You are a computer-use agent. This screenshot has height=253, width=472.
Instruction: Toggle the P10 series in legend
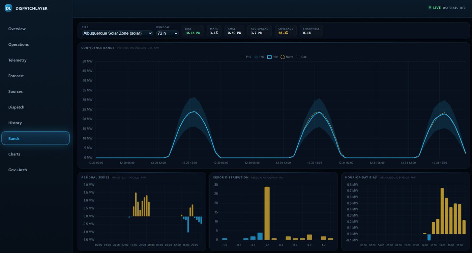tap(248, 57)
